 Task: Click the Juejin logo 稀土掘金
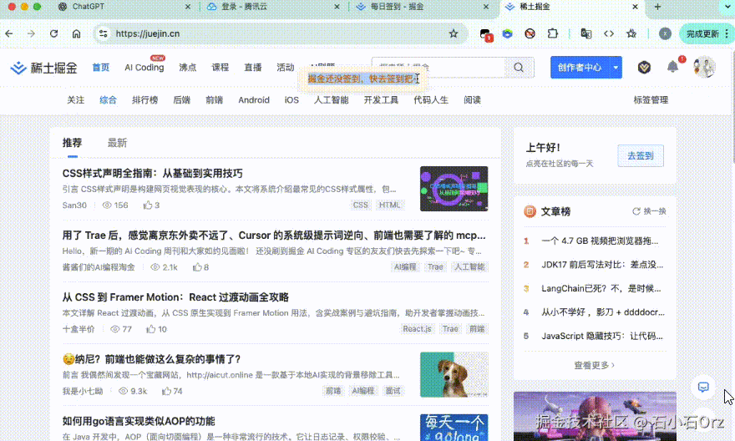pyautogui.click(x=43, y=68)
